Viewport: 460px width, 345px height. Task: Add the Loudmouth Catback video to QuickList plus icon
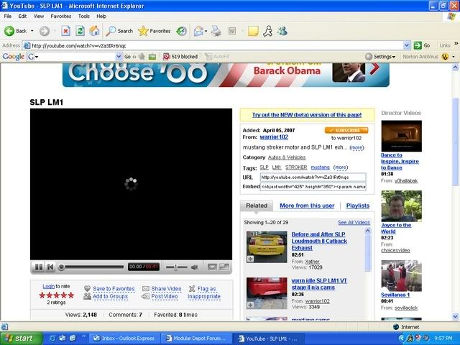250,259
